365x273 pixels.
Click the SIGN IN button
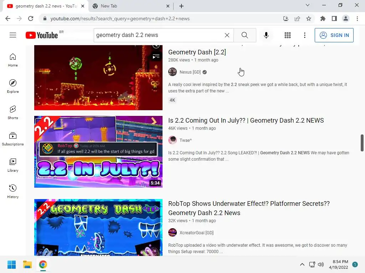[x=334, y=35]
